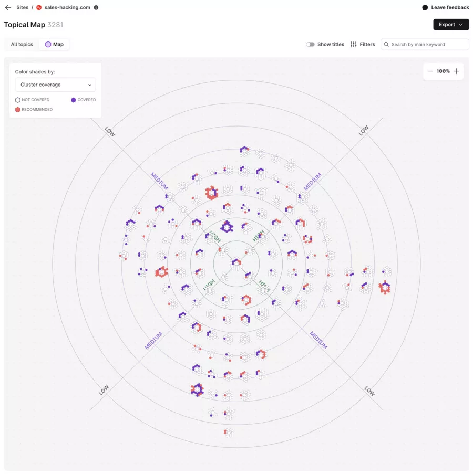Click the Filters icon

(353, 44)
